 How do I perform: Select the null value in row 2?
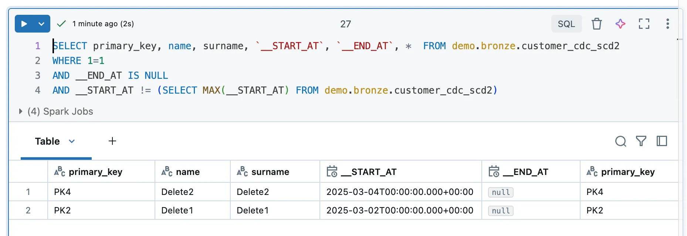501,210
